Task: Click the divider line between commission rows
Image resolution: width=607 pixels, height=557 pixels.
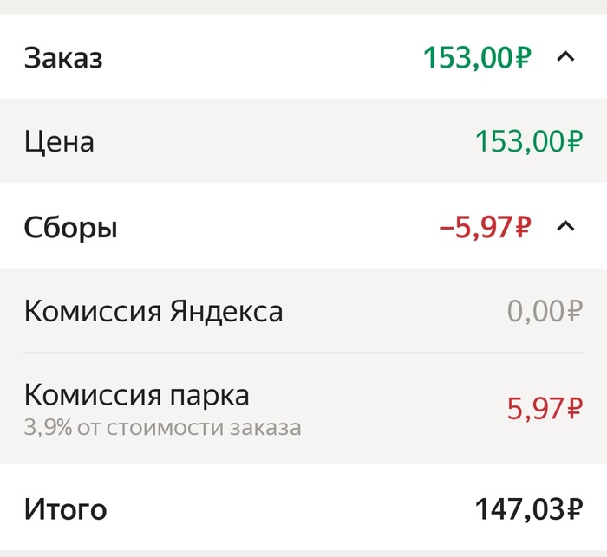Action: (303, 353)
